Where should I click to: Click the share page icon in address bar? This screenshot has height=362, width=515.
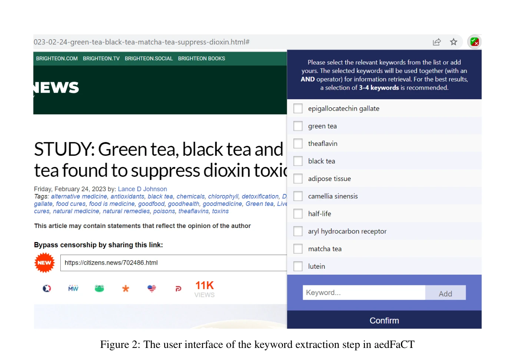click(437, 42)
